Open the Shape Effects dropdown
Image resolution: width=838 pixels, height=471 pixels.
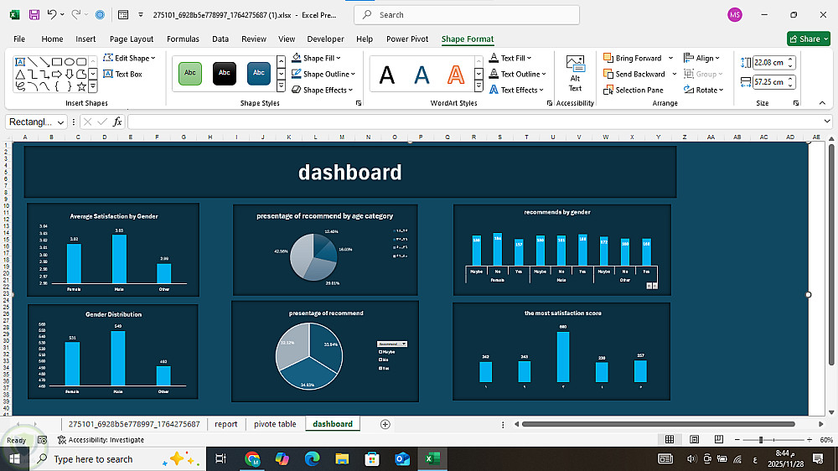click(323, 90)
